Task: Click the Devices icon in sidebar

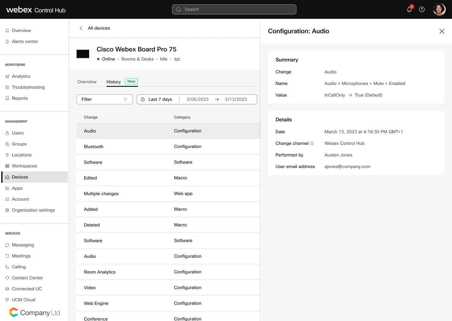Action: point(7,177)
